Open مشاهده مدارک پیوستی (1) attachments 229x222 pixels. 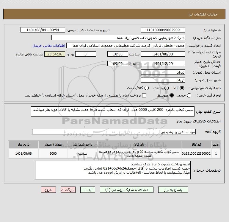tap(127, 190)
